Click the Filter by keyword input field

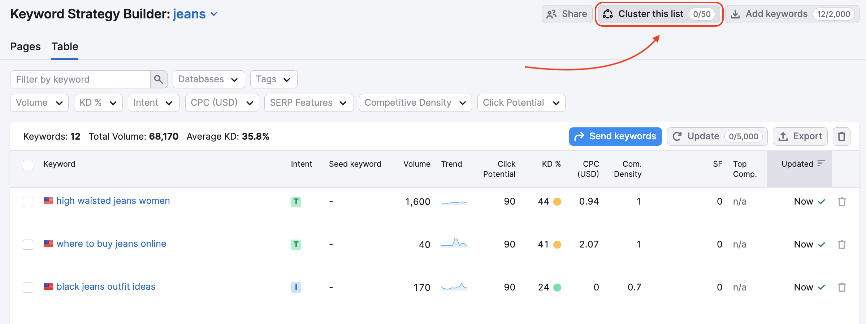[x=80, y=79]
